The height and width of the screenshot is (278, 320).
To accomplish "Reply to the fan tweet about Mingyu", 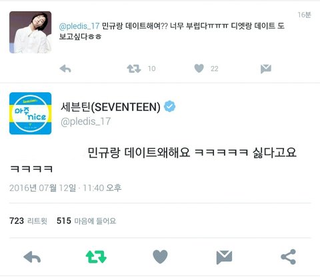I will tap(65, 69).
